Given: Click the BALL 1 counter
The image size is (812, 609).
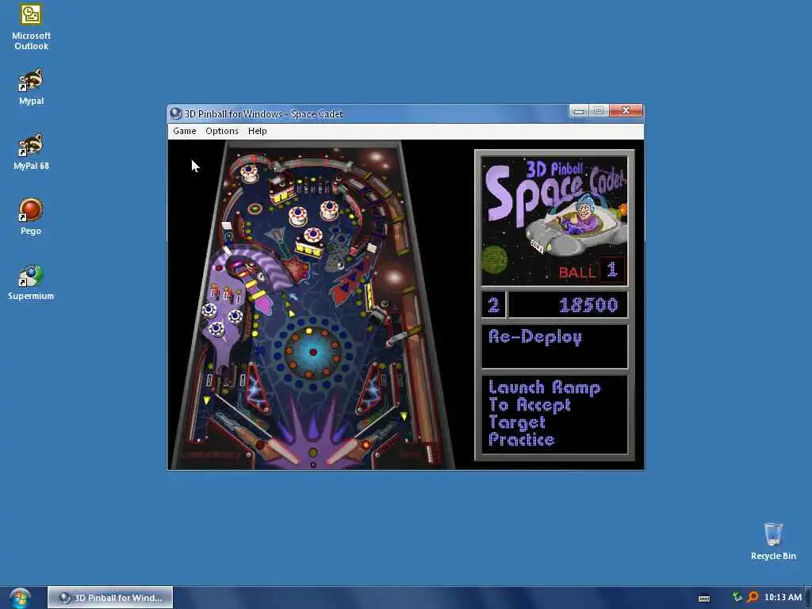Looking at the screenshot, I should 592,270.
